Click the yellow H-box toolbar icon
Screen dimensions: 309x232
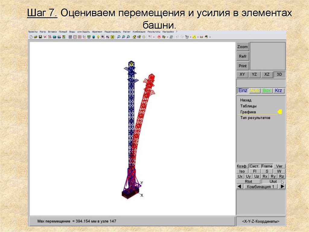point(113,37)
